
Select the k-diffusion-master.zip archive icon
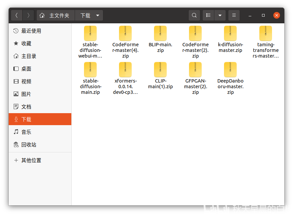point(230,33)
